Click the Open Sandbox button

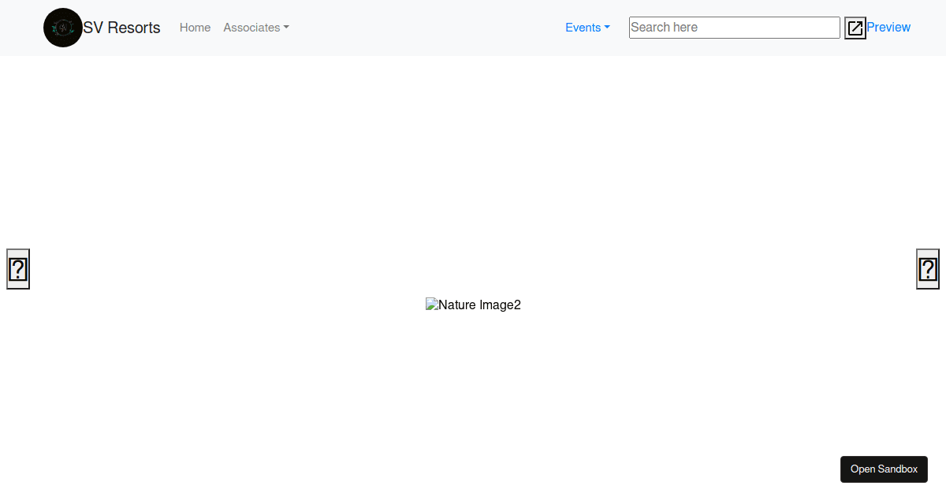pos(884,469)
